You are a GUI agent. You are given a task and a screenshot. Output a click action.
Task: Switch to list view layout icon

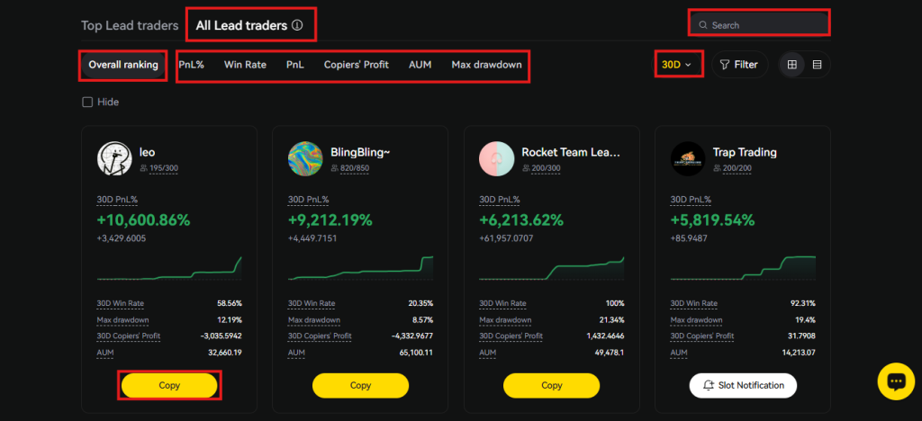click(x=817, y=65)
